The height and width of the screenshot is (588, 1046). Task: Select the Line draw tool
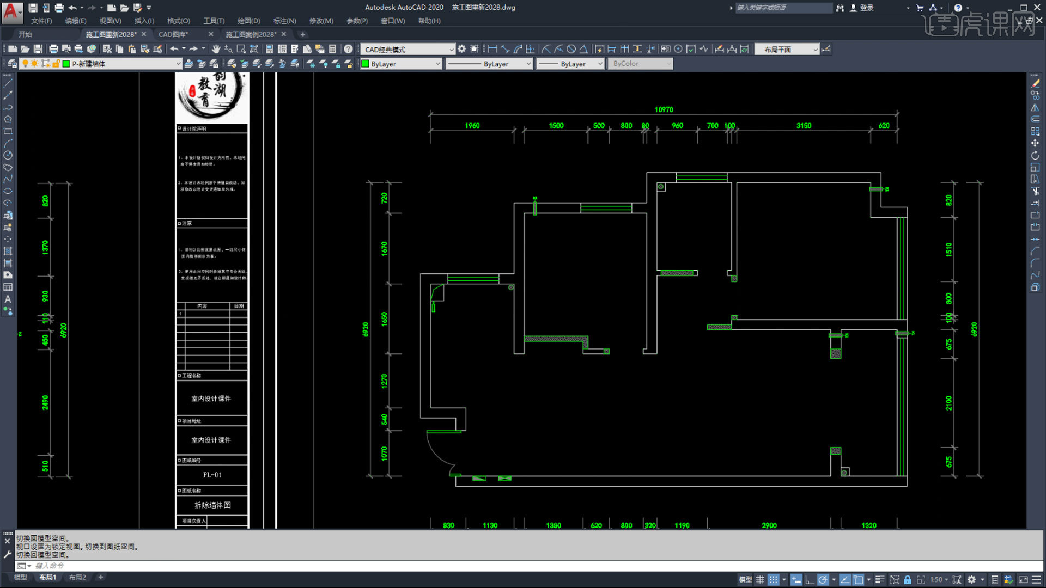click(8, 83)
